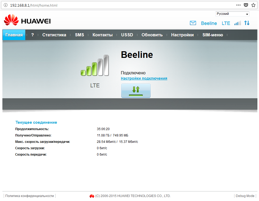This screenshot has height=201, width=259.
Task: Click the Huawei logo
Action: pyautogui.click(x=27, y=21)
